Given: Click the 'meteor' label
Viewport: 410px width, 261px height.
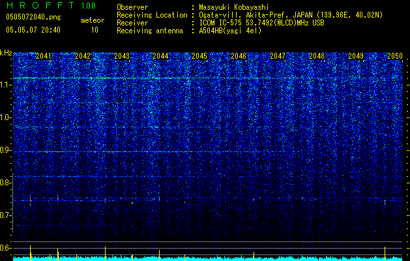Looking at the screenshot, I should [93, 20].
